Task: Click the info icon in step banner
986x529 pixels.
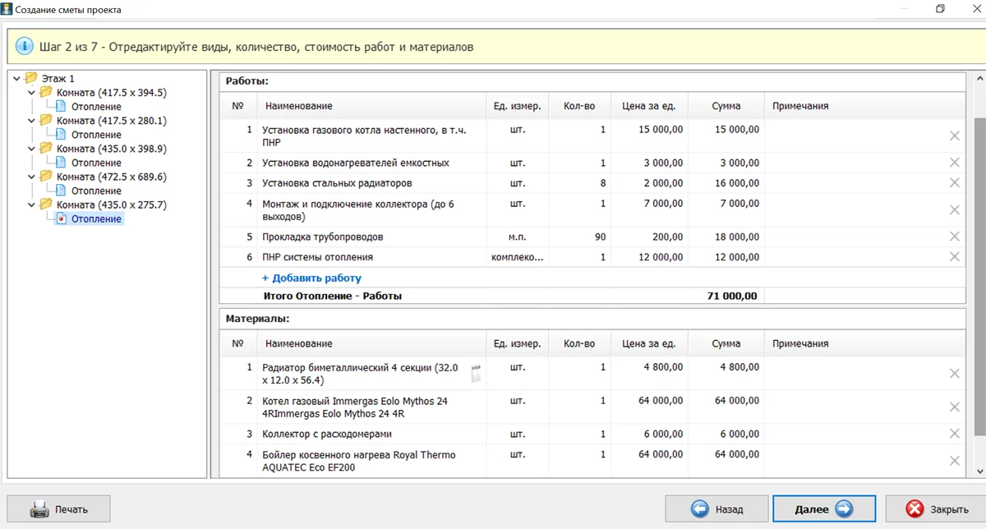Action: [25, 46]
